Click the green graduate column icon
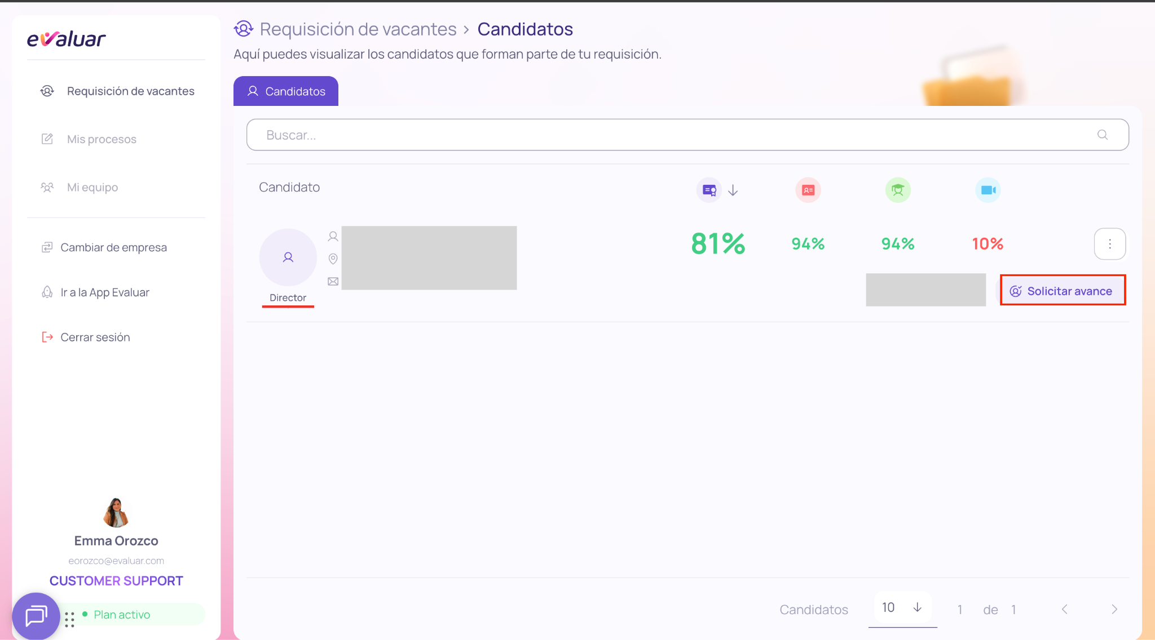The image size is (1155, 640). [898, 190]
